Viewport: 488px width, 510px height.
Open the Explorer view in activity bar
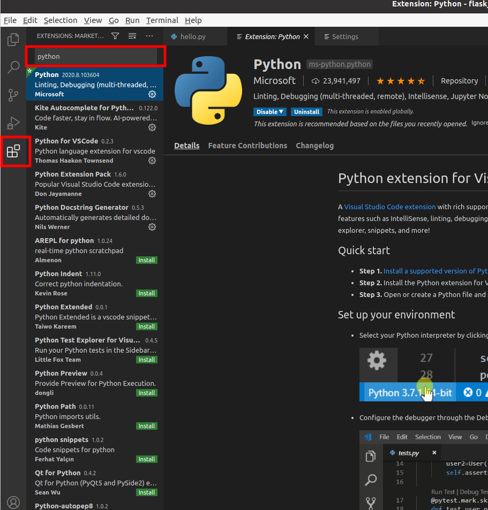[x=13, y=40]
